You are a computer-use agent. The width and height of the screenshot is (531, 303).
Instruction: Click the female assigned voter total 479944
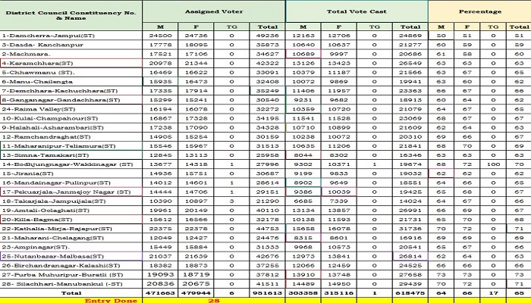tap(196, 291)
